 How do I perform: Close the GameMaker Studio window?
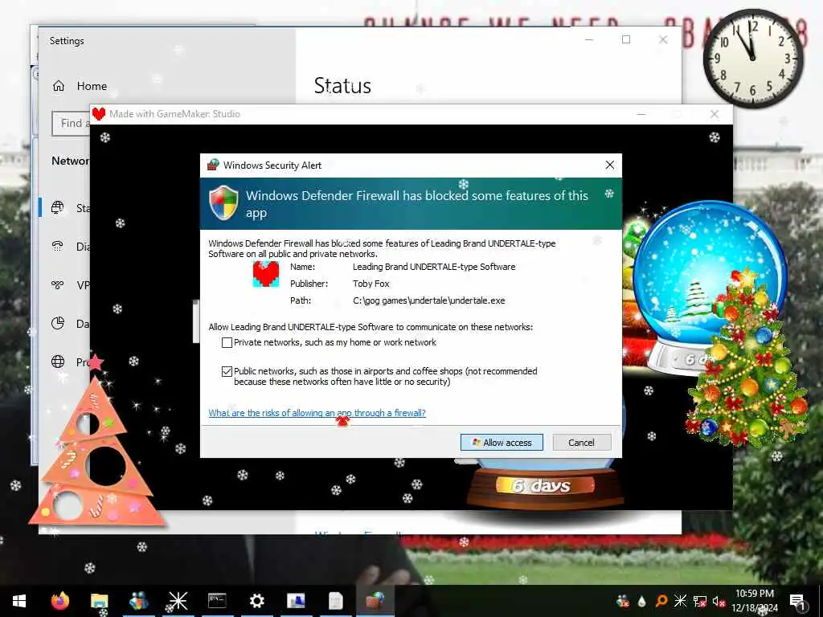(x=714, y=114)
